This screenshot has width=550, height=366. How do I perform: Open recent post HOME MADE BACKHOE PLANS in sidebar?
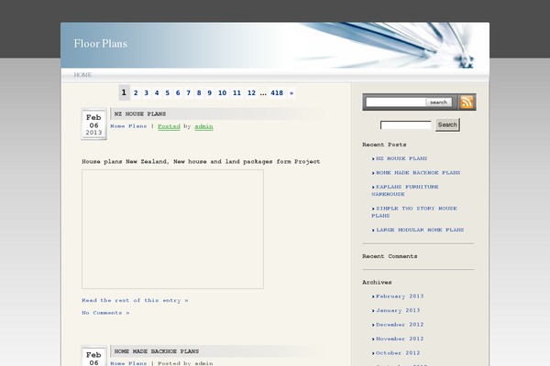tap(418, 173)
